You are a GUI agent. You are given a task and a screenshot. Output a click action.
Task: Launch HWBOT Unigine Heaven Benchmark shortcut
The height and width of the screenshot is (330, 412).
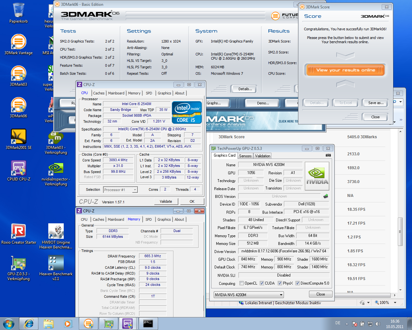pyautogui.click(x=56, y=237)
